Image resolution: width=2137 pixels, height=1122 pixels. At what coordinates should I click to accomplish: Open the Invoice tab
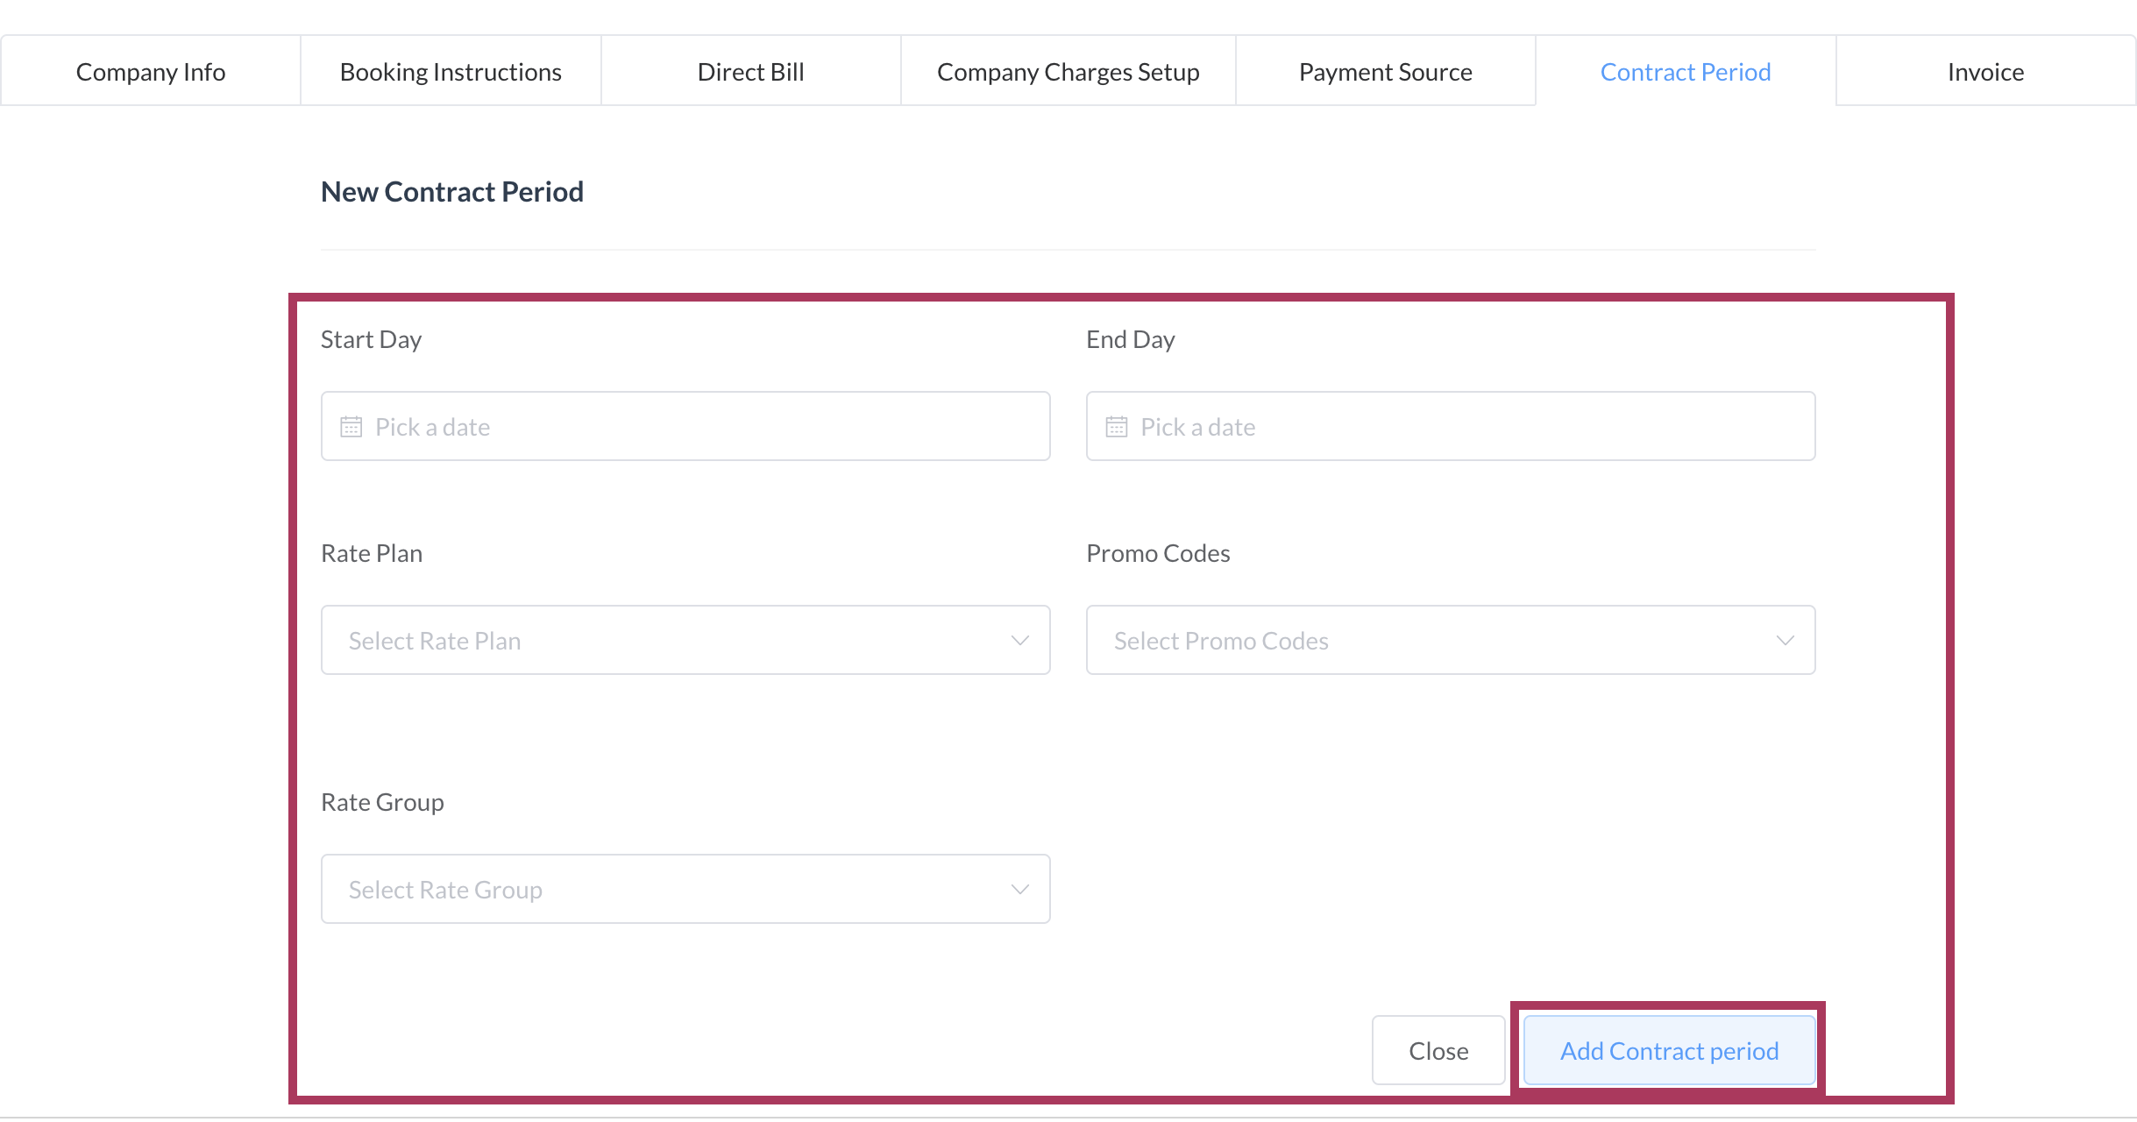1985,72
